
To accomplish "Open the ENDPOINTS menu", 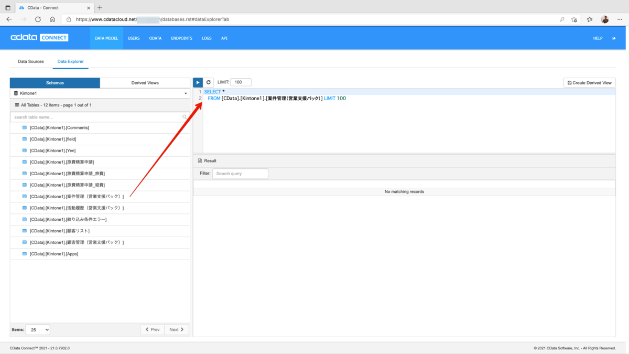I will tap(181, 38).
